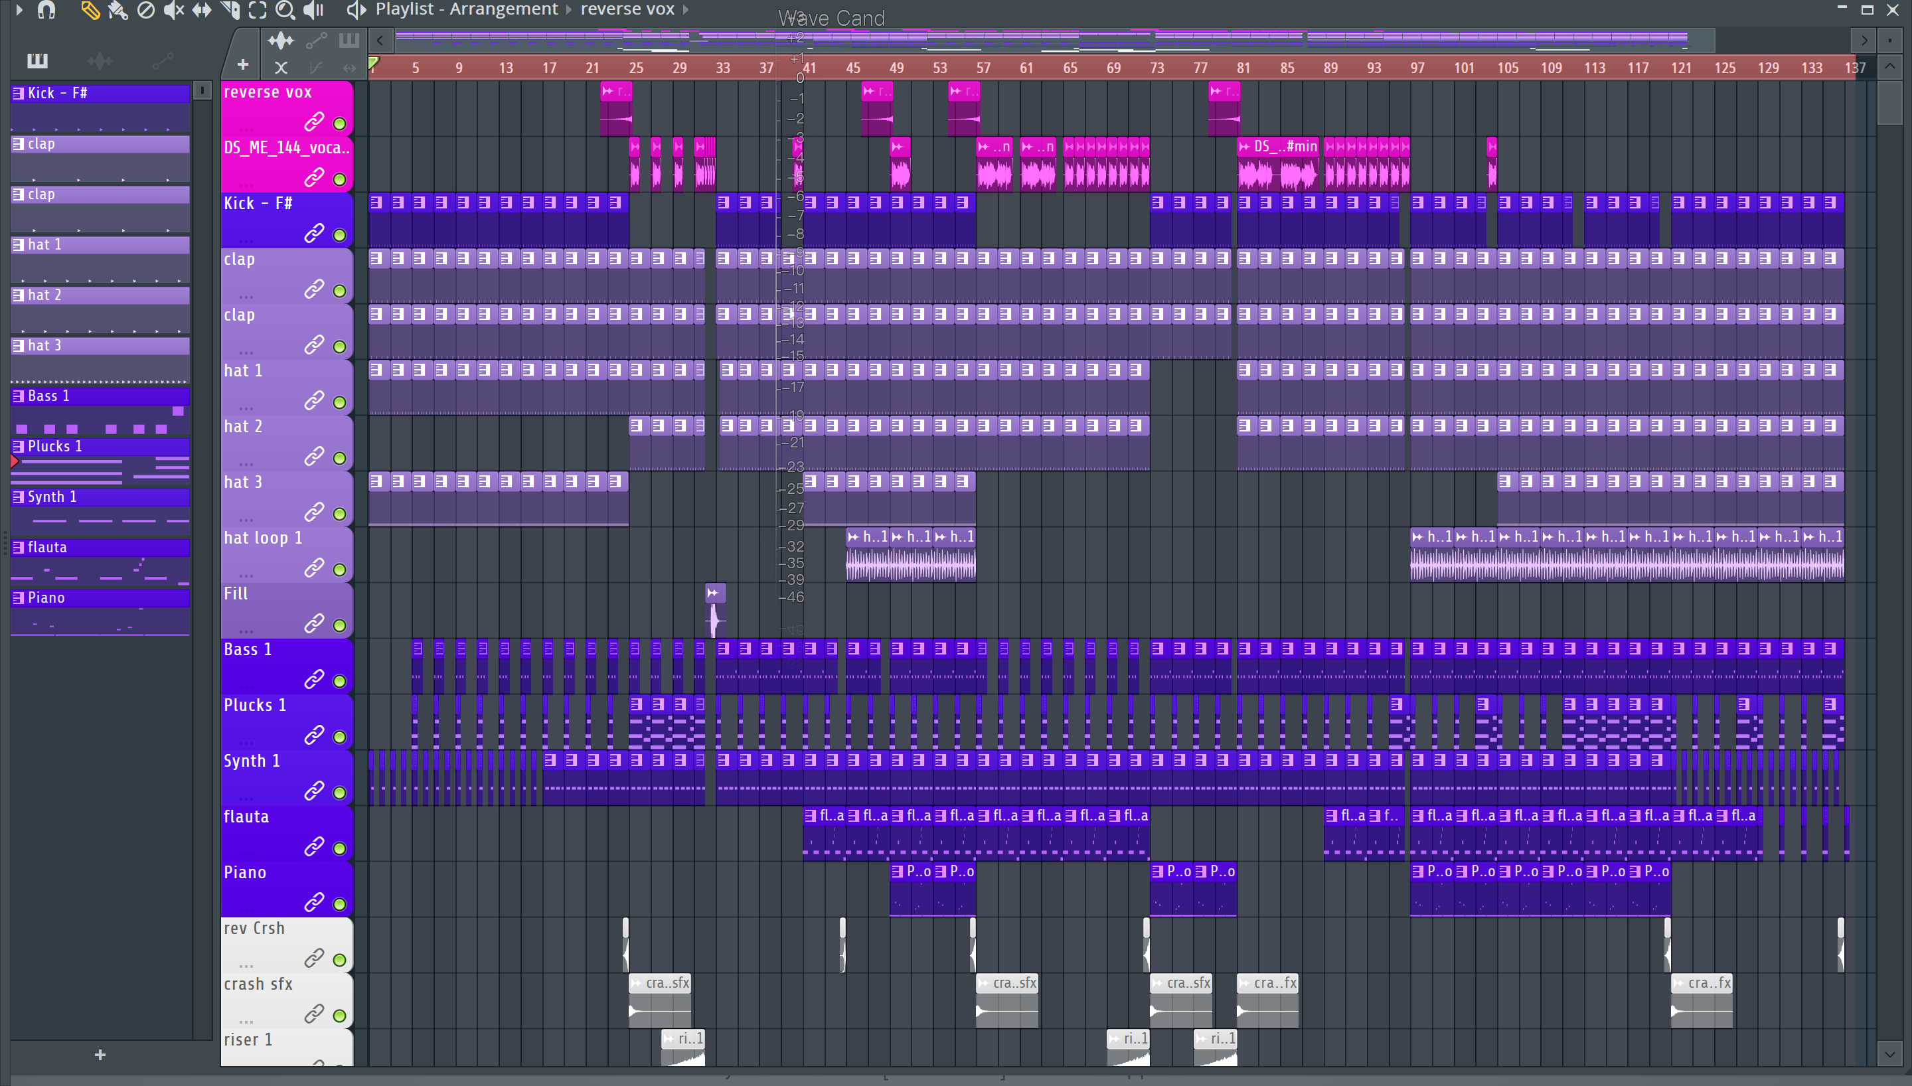1912x1086 pixels.
Task: Click link icon on Bass 1 track
Action: [x=314, y=678]
